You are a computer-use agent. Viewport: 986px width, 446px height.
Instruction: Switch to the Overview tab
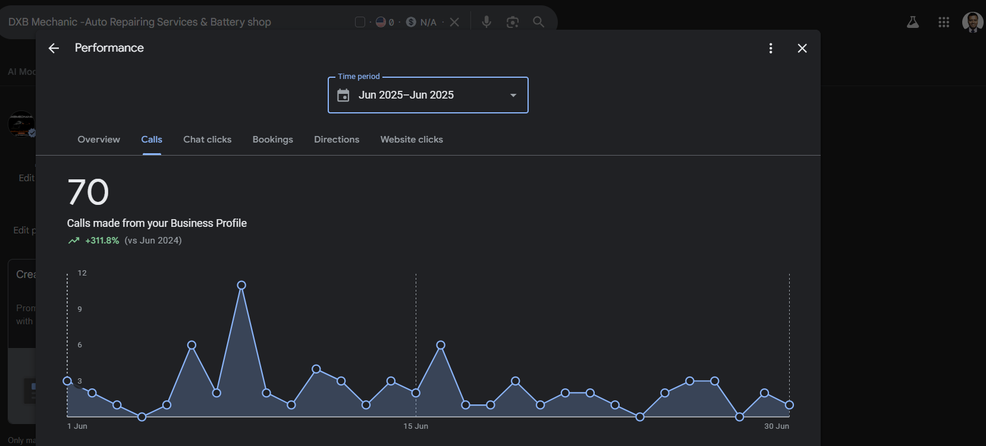(x=99, y=140)
